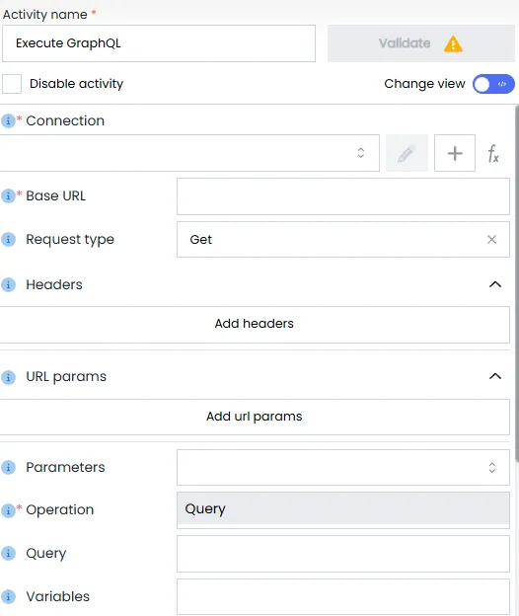The image size is (519, 616).
Task: Click the Headers info icon
Action: 8,284
